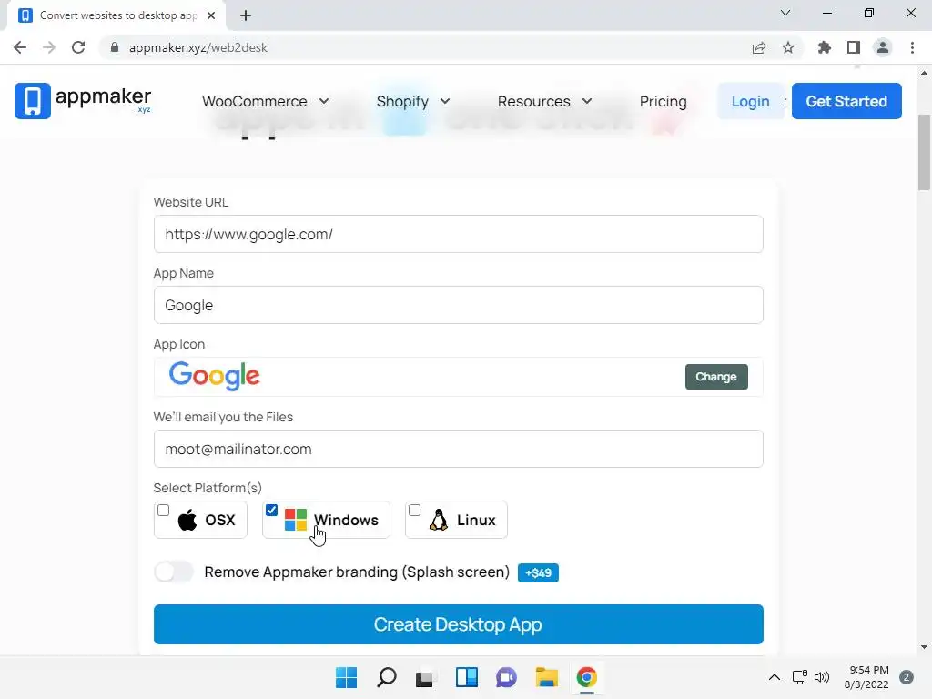Click the browser address bar URL
The image size is (932, 699).
pyautogui.click(x=198, y=47)
